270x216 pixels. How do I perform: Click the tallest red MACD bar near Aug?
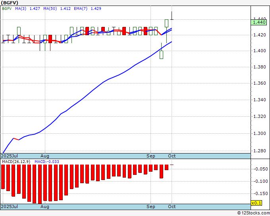coord(40,184)
